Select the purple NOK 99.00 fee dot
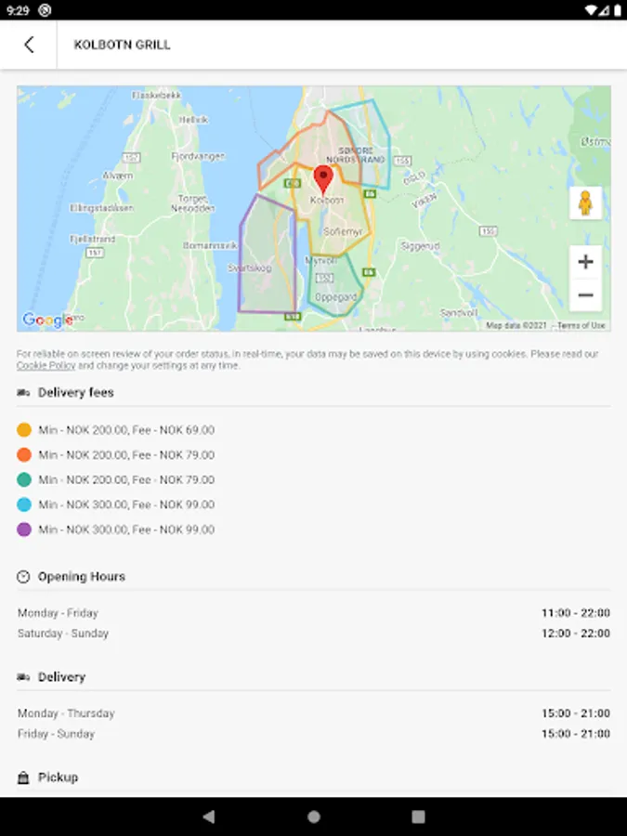627x836 pixels. (24, 529)
